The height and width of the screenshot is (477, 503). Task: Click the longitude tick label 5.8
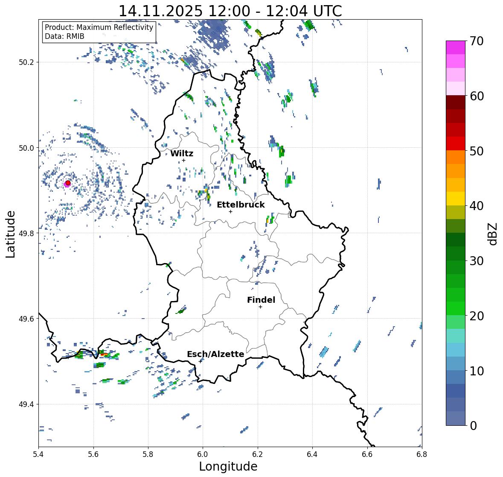point(148,454)
